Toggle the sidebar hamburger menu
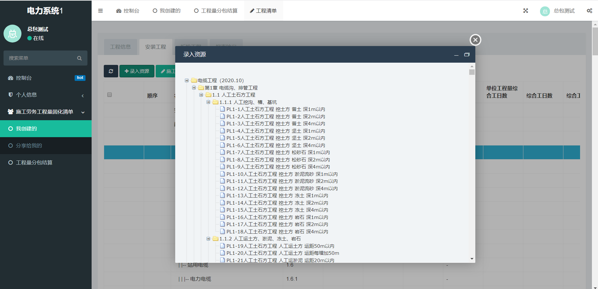The width and height of the screenshot is (598, 289). point(100,11)
